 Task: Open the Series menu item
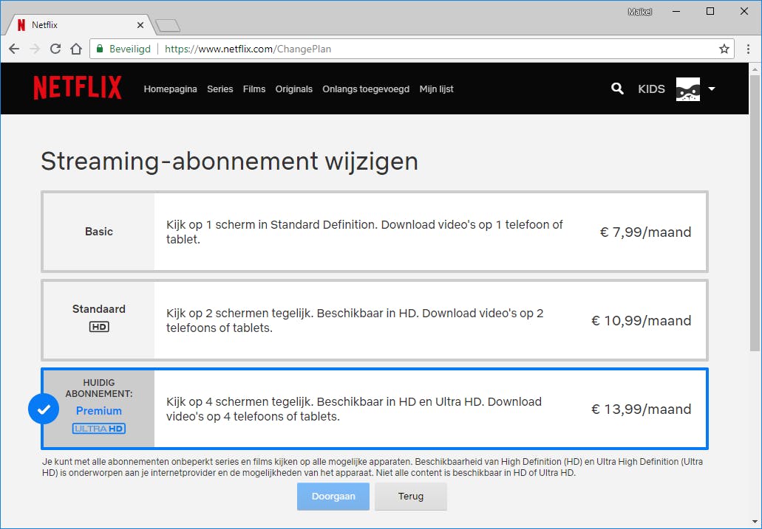click(x=220, y=89)
